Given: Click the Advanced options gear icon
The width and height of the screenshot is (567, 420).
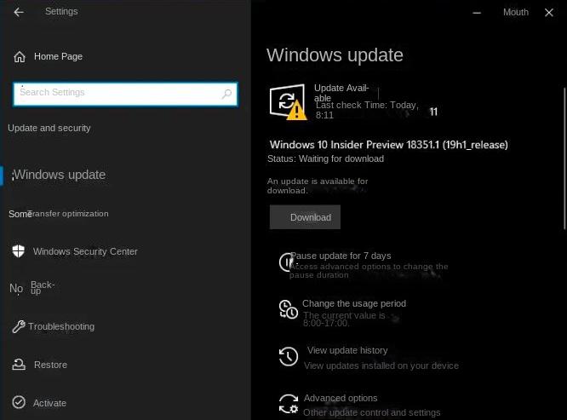Looking at the screenshot, I should pyautogui.click(x=289, y=404).
